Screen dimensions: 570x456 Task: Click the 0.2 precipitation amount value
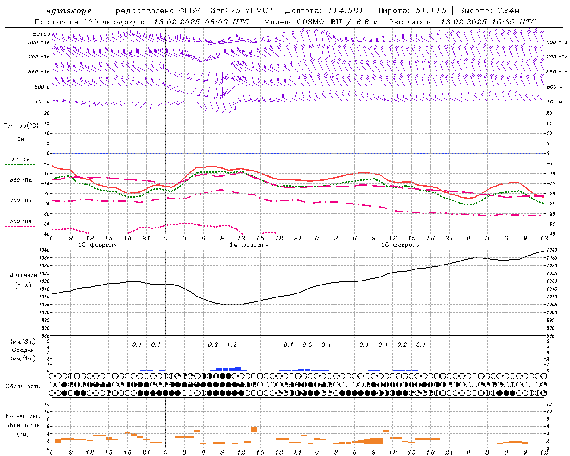point(402,345)
